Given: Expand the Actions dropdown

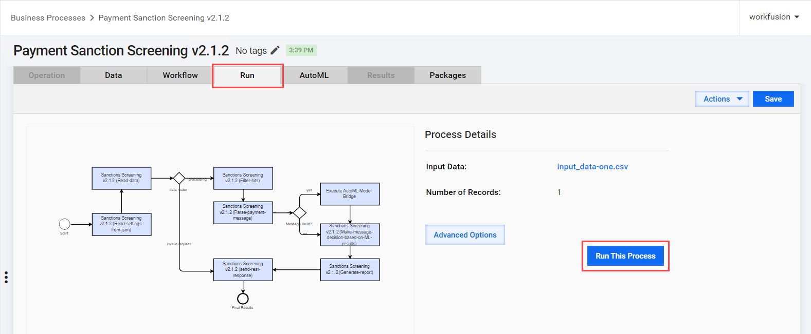Looking at the screenshot, I should (x=723, y=99).
